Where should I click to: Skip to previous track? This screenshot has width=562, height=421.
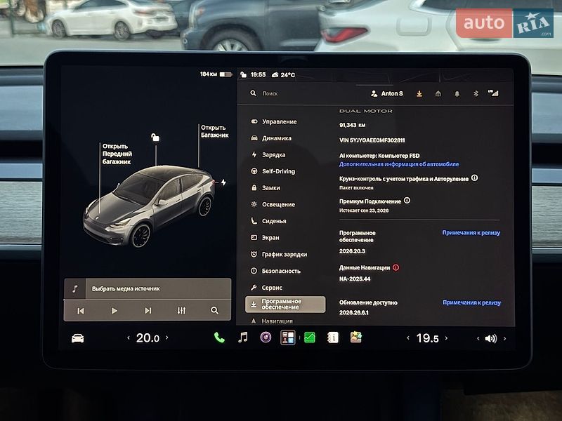pyautogui.click(x=81, y=311)
